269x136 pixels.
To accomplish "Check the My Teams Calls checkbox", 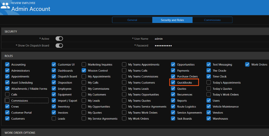I will (x=124, y=70).
